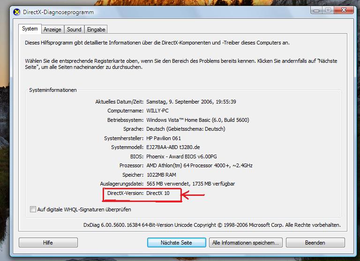Image resolution: width=360 pixels, height=261 pixels.
Task: Go to Nächste Seite
Action: tap(176, 243)
